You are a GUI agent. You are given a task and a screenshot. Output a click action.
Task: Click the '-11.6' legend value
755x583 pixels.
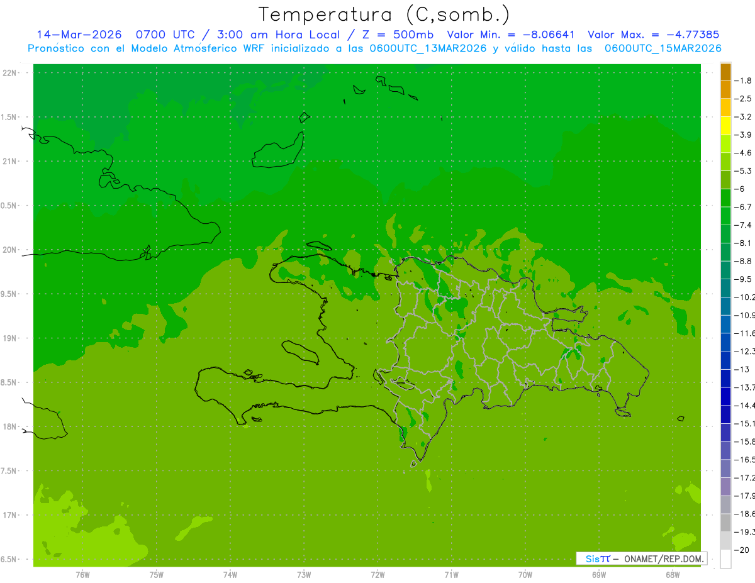click(746, 333)
